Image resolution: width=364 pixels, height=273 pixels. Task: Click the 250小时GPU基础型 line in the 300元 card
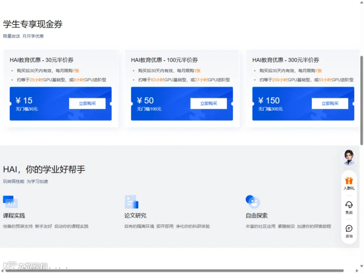click(x=307, y=80)
